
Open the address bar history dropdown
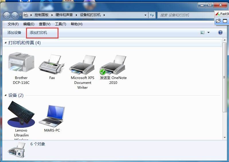coord(145,15)
